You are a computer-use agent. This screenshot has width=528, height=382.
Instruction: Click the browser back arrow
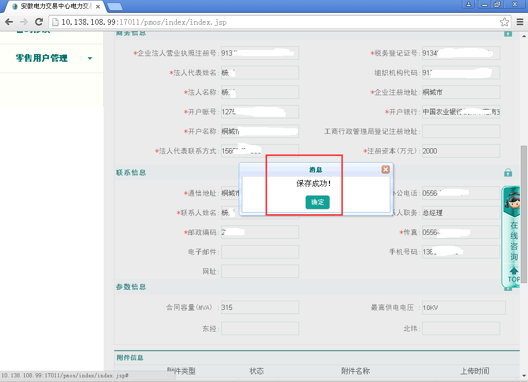point(9,22)
